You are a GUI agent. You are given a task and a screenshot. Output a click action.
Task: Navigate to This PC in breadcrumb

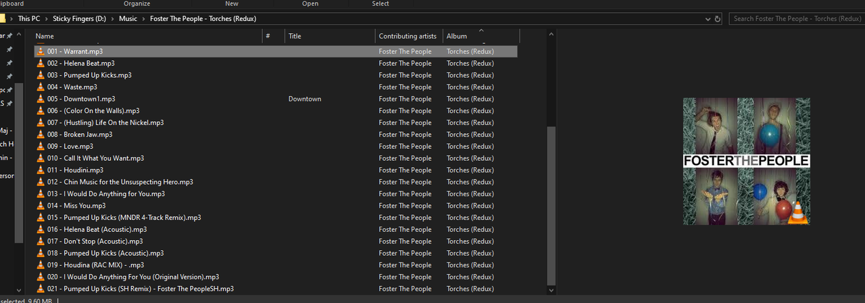[29, 19]
